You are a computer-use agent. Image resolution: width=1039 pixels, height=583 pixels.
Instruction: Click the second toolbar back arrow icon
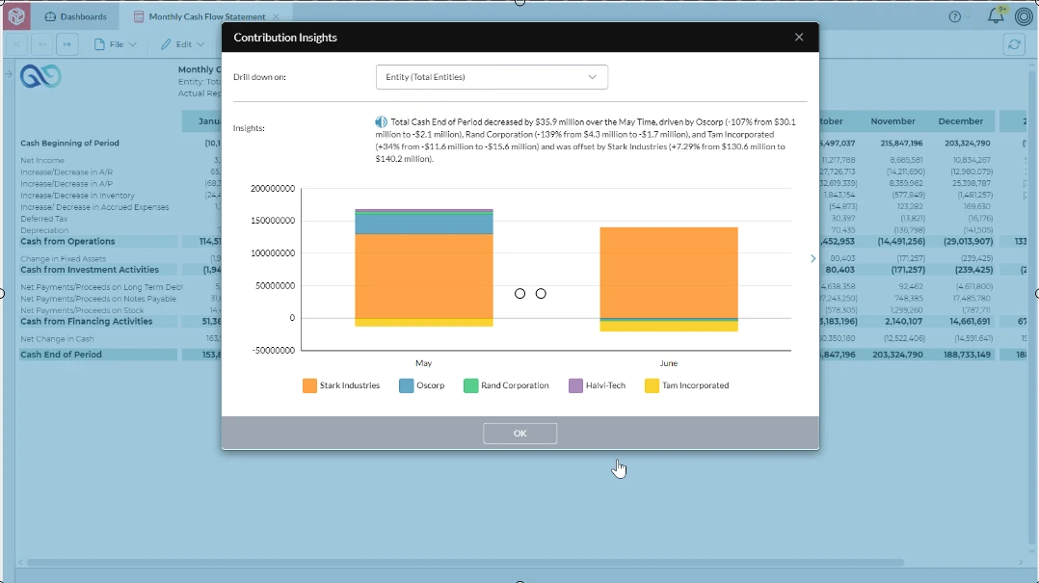coord(42,44)
